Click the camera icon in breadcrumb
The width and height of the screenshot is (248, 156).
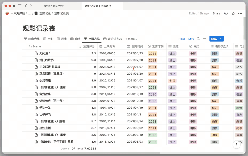(36, 13)
